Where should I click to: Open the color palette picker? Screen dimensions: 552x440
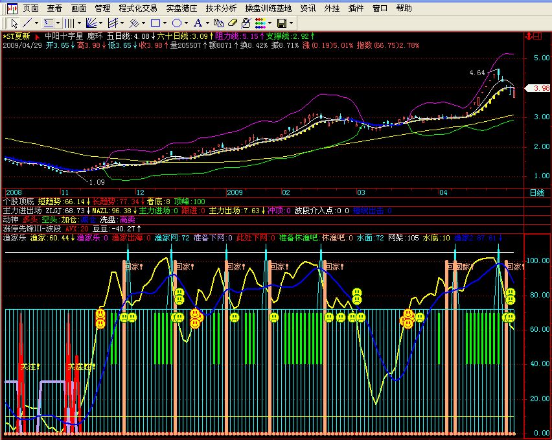pos(259,23)
